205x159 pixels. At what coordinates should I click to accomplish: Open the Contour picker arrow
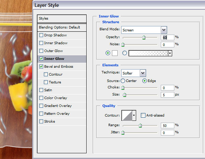[x=134, y=116]
